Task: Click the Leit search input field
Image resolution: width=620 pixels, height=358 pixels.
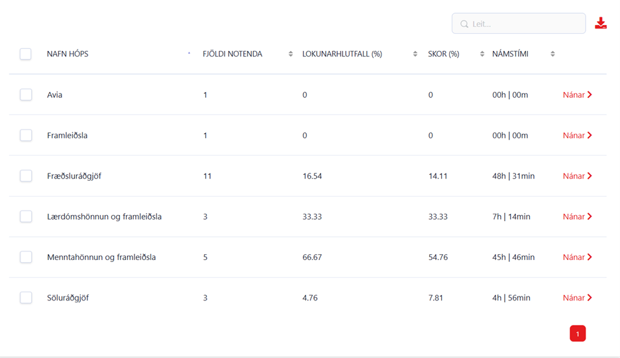Action: coord(519,24)
